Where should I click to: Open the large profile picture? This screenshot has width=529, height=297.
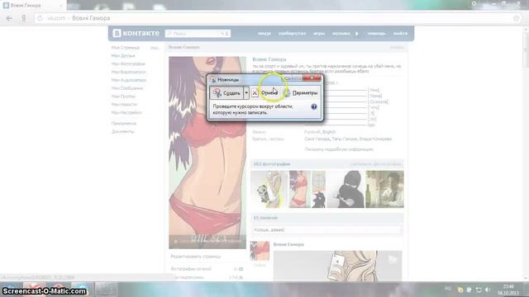click(207, 153)
